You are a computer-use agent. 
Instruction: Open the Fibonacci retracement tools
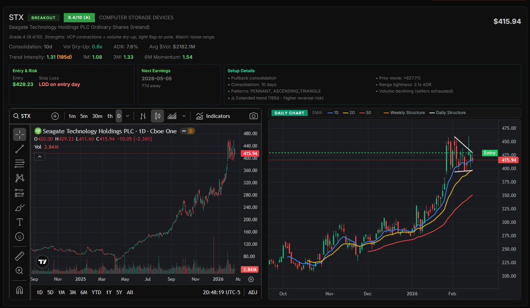coord(19,164)
